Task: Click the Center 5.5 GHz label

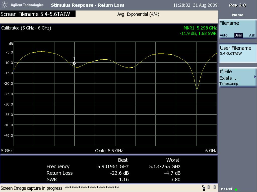Action: pyautogui.click(x=109, y=150)
